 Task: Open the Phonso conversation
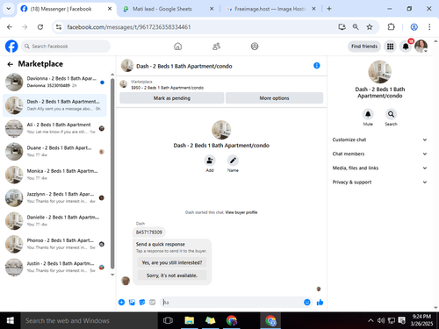click(54, 244)
